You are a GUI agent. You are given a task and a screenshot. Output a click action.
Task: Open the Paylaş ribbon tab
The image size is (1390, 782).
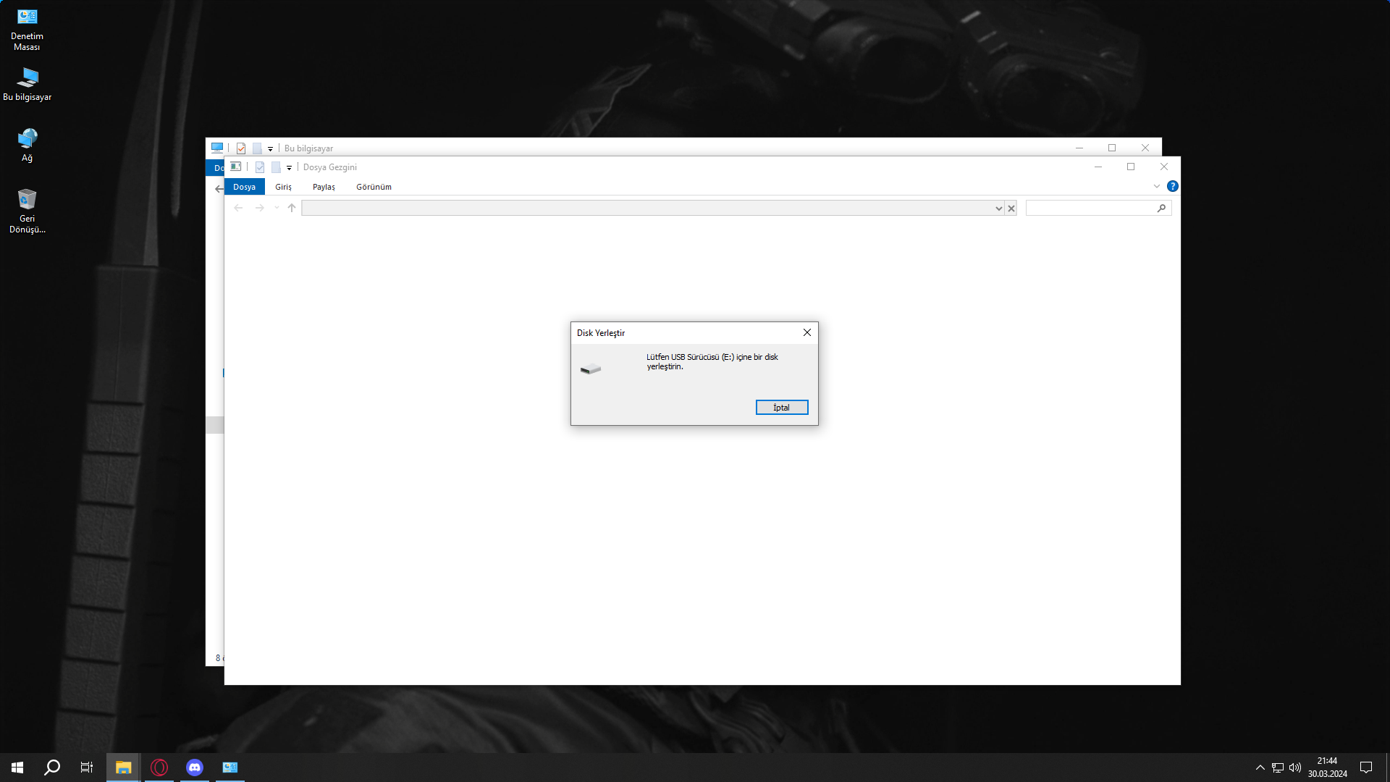click(x=324, y=187)
